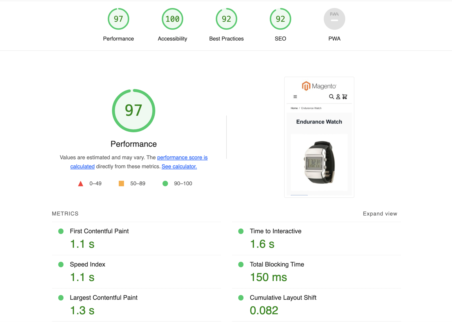Screen dimensions: 452x322
Task: Click the Largest Contentful Paint metric
Action: [103, 298]
